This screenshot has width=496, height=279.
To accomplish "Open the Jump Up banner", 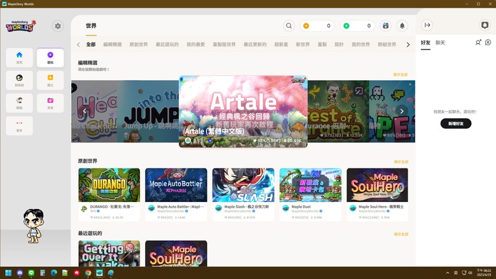I will click(x=148, y=111).
